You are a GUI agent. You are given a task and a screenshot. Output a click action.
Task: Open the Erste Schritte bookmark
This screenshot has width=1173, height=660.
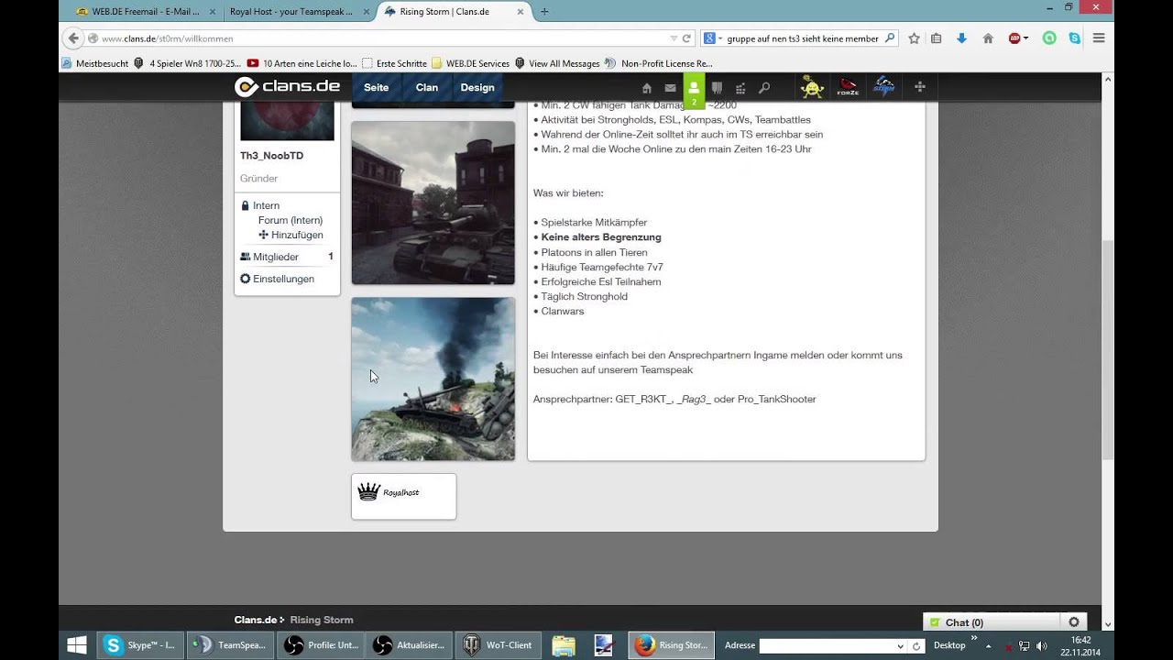click(x=395, y=63)
